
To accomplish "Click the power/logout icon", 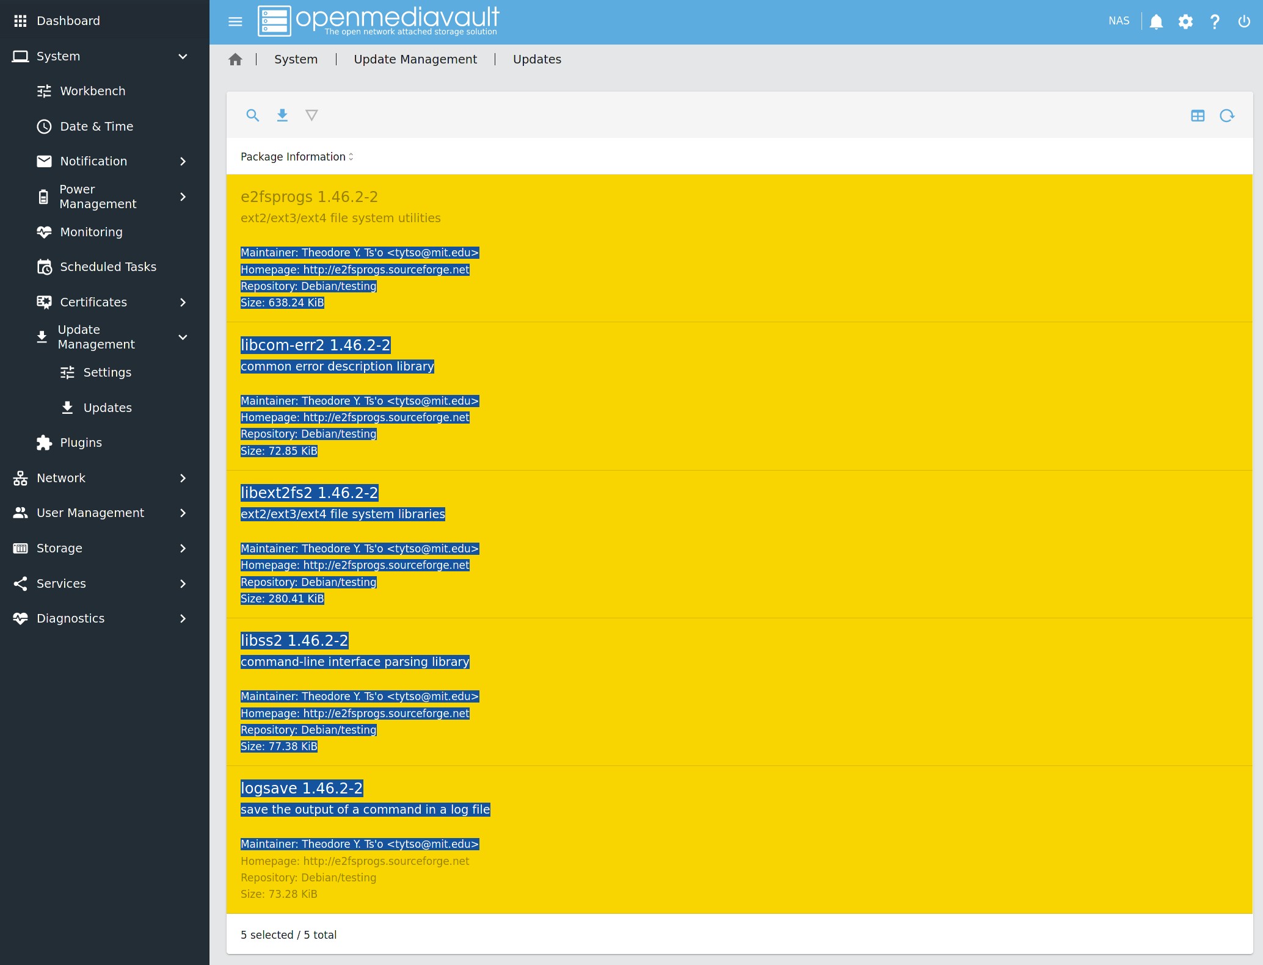I will [x=1244, y=21].
